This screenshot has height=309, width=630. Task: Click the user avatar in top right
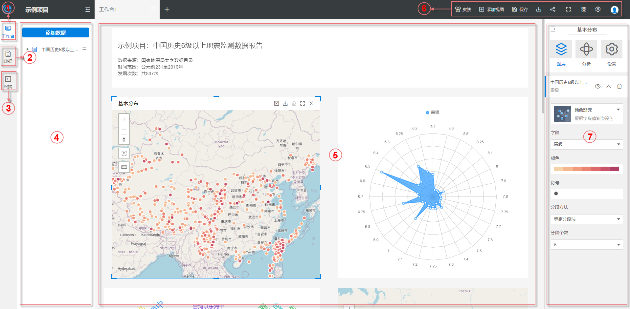614,10
